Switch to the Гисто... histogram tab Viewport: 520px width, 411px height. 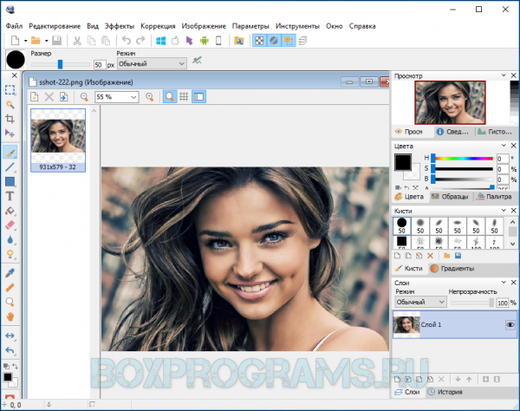pos(495,132)
